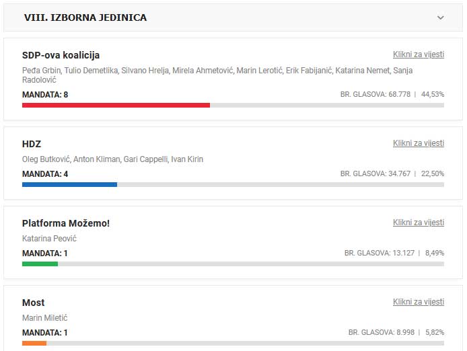Collapse the VIII. Izborna Jedinica chevron
The image size is (467, 351).
coord(441,17)
